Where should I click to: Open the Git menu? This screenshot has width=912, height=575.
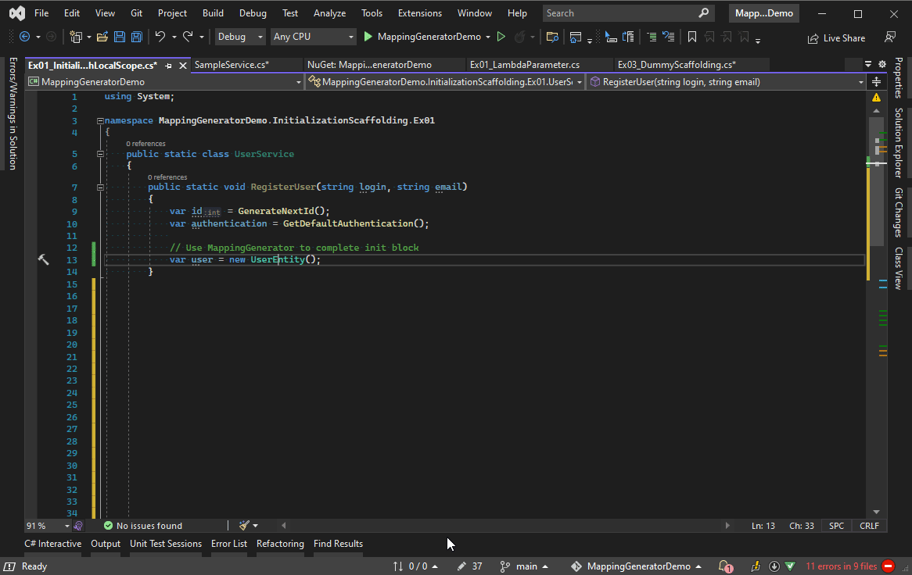coord(135,12)
